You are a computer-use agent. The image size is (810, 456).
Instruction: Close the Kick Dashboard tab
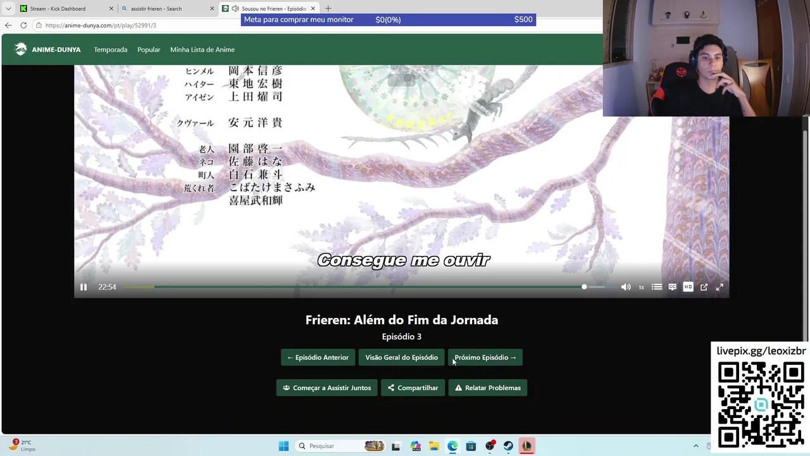pyautogui.click(x=111, y=9)
